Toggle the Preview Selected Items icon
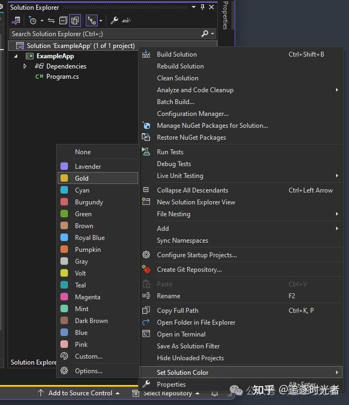349x405 pixels. pyautogui.click(x=126, y=20)
